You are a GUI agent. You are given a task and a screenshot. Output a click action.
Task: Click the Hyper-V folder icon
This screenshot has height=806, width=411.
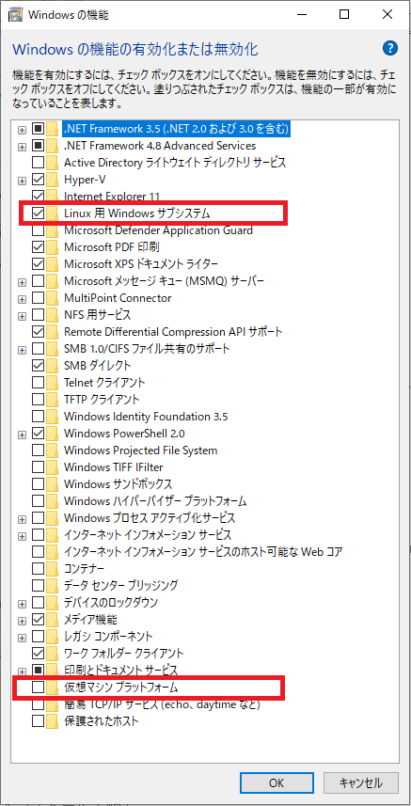pyautogui.click(x=52, y=180)
